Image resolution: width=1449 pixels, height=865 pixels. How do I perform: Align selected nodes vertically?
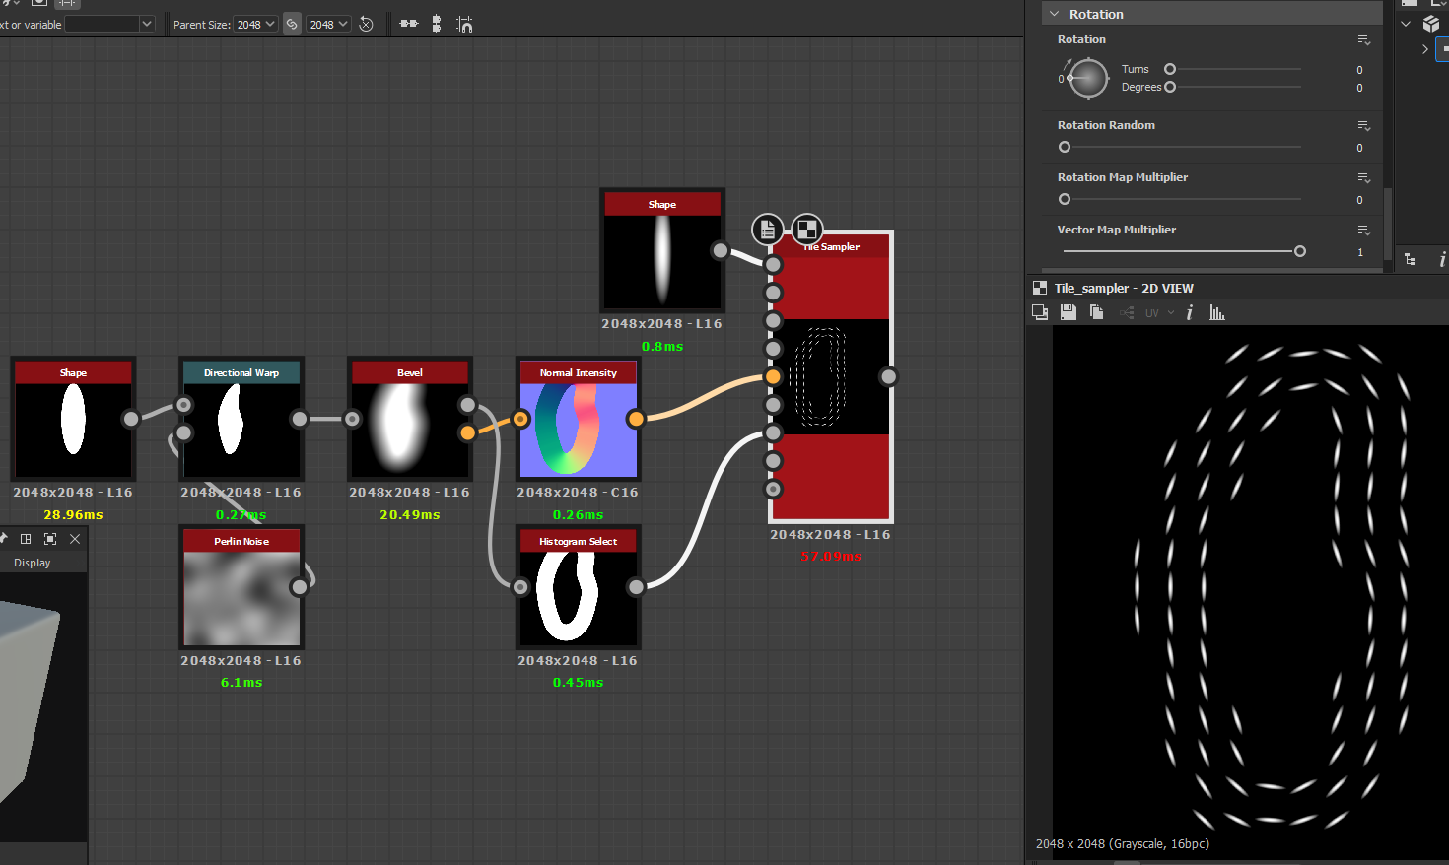[437, 24]
